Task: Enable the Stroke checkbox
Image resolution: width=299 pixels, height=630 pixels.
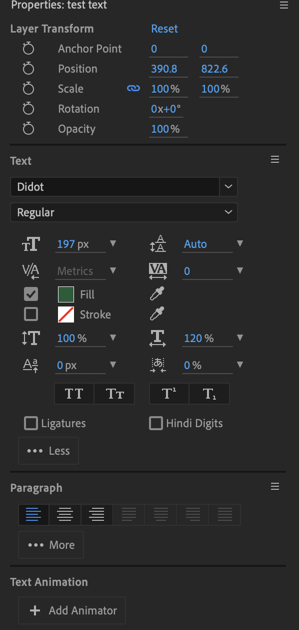Action: point(31,314)
